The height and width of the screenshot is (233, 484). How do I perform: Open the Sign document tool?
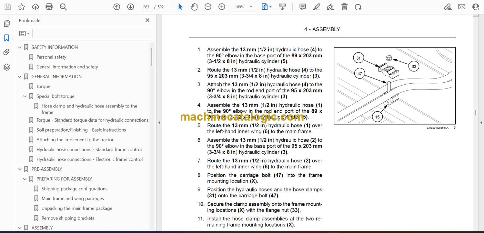[x=330, y=7]
